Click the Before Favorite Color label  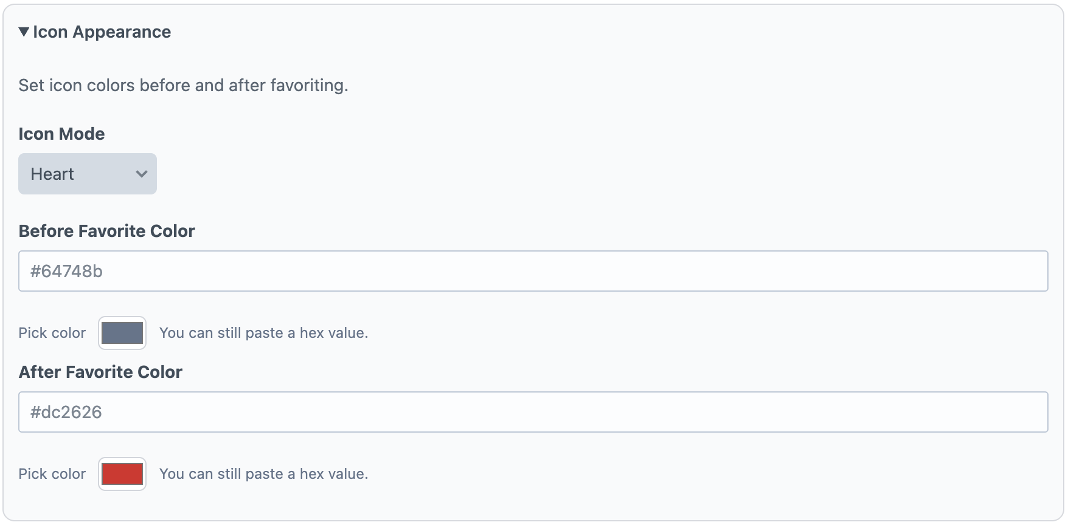[x=106, y=231]
